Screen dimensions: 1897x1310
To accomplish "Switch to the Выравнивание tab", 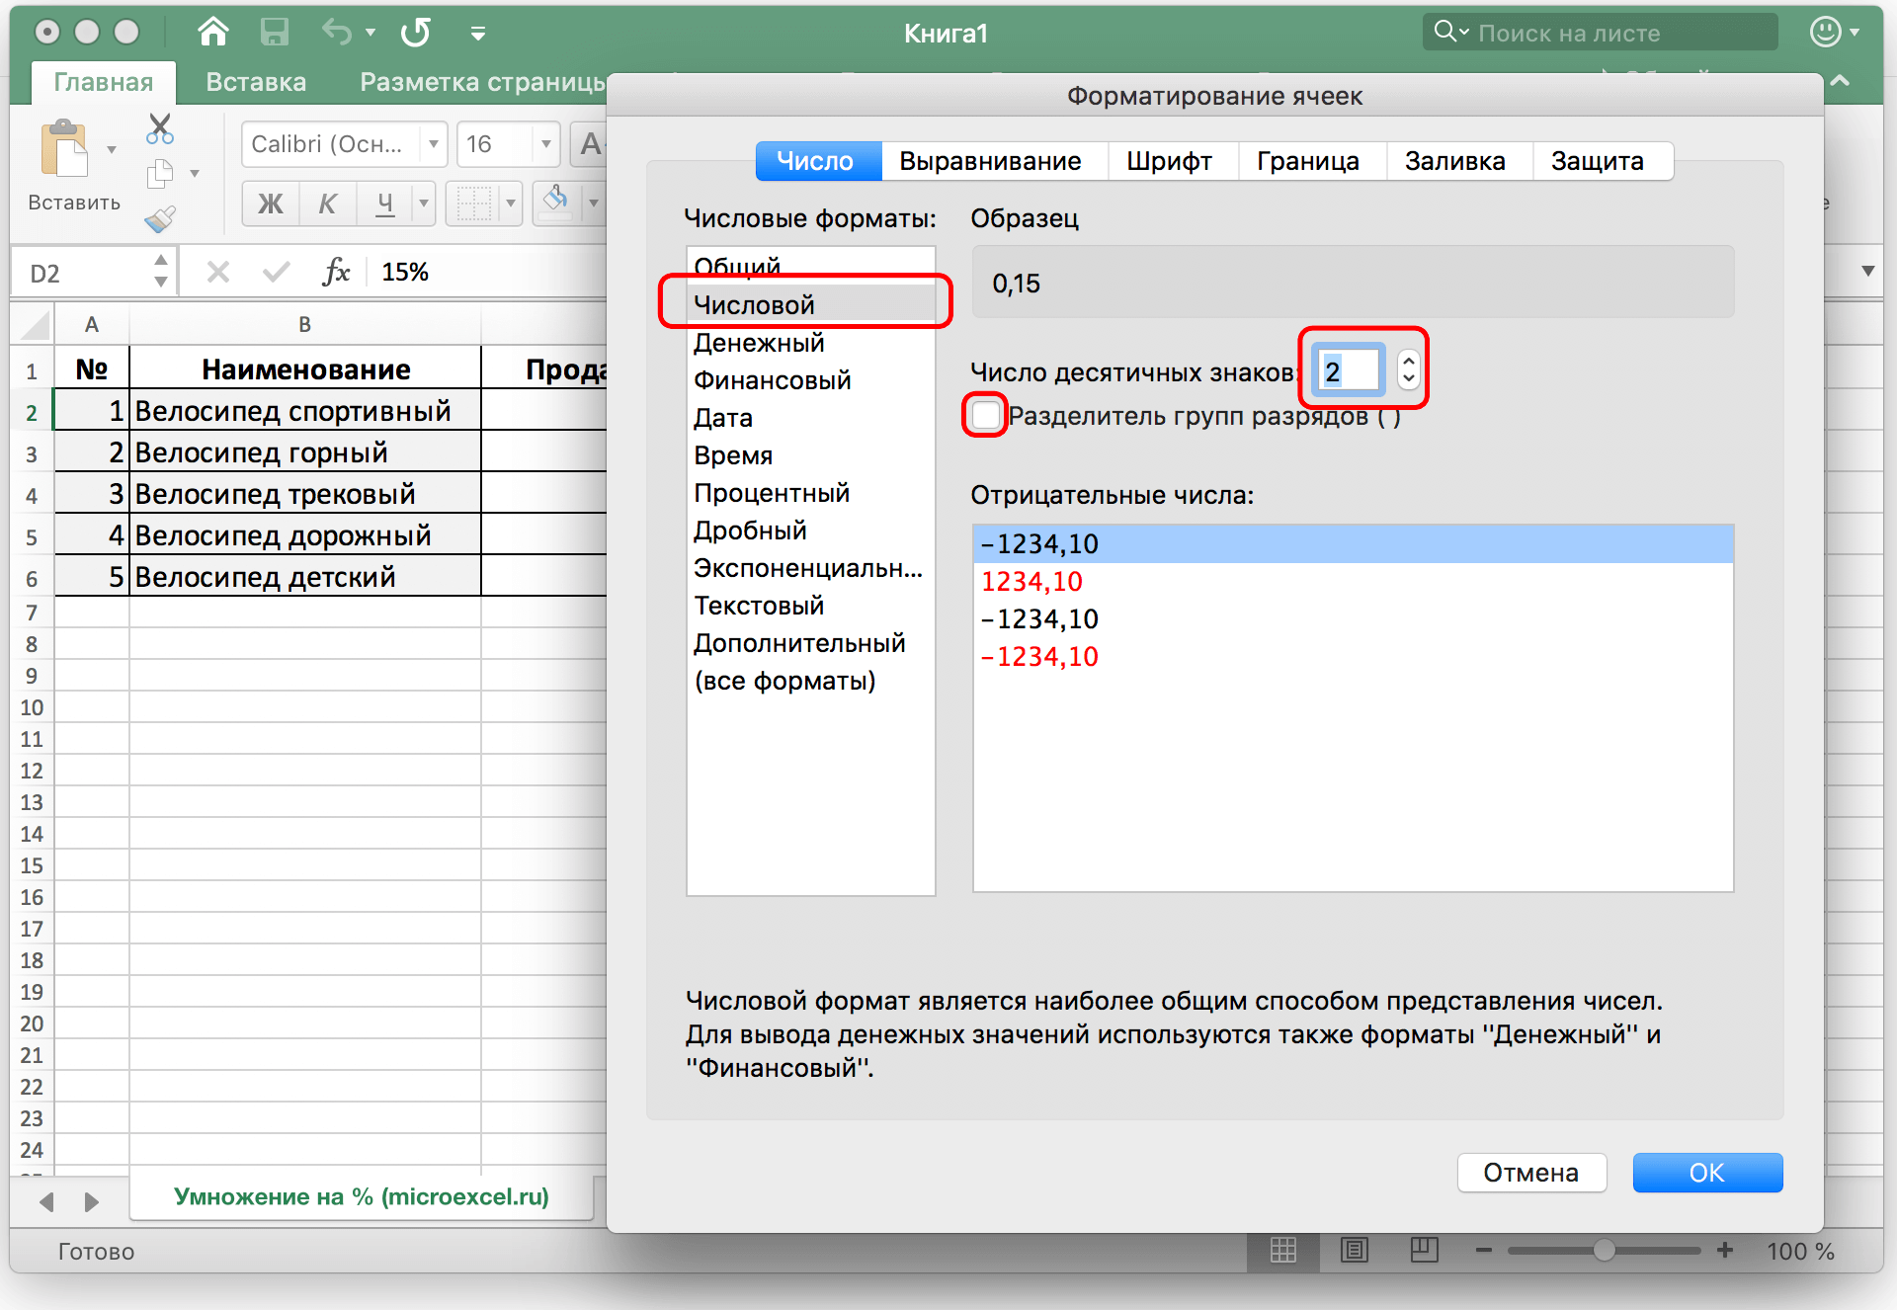I will 990,161.
